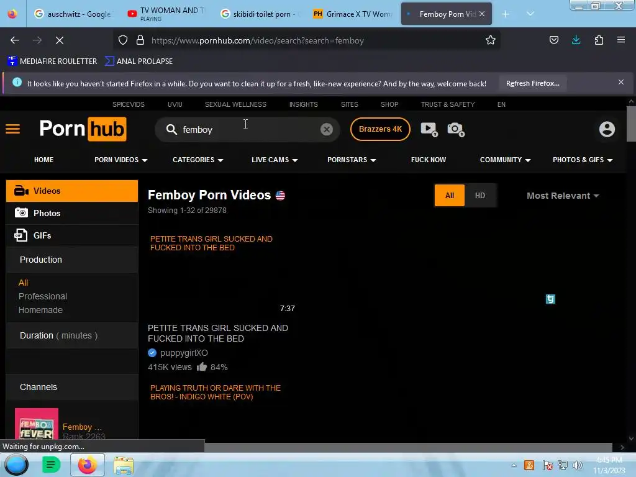Go back with the browser back arrow
Viewport: 636px width, 477px height.
[15, 40]
